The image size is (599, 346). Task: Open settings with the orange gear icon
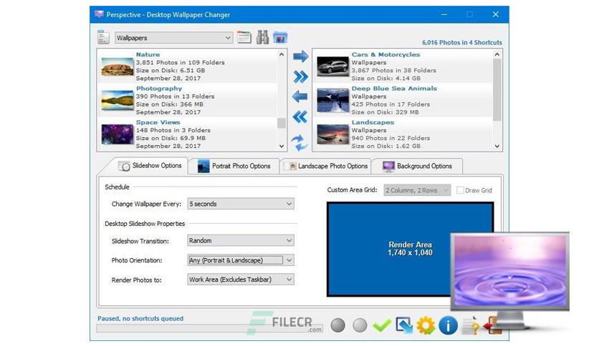[x=426, y=326]
